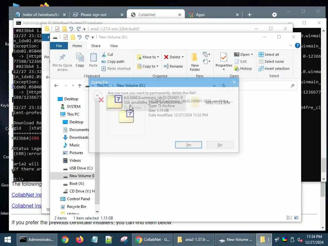Click Select all in the ribbon
328x246 pixels.
269,54
